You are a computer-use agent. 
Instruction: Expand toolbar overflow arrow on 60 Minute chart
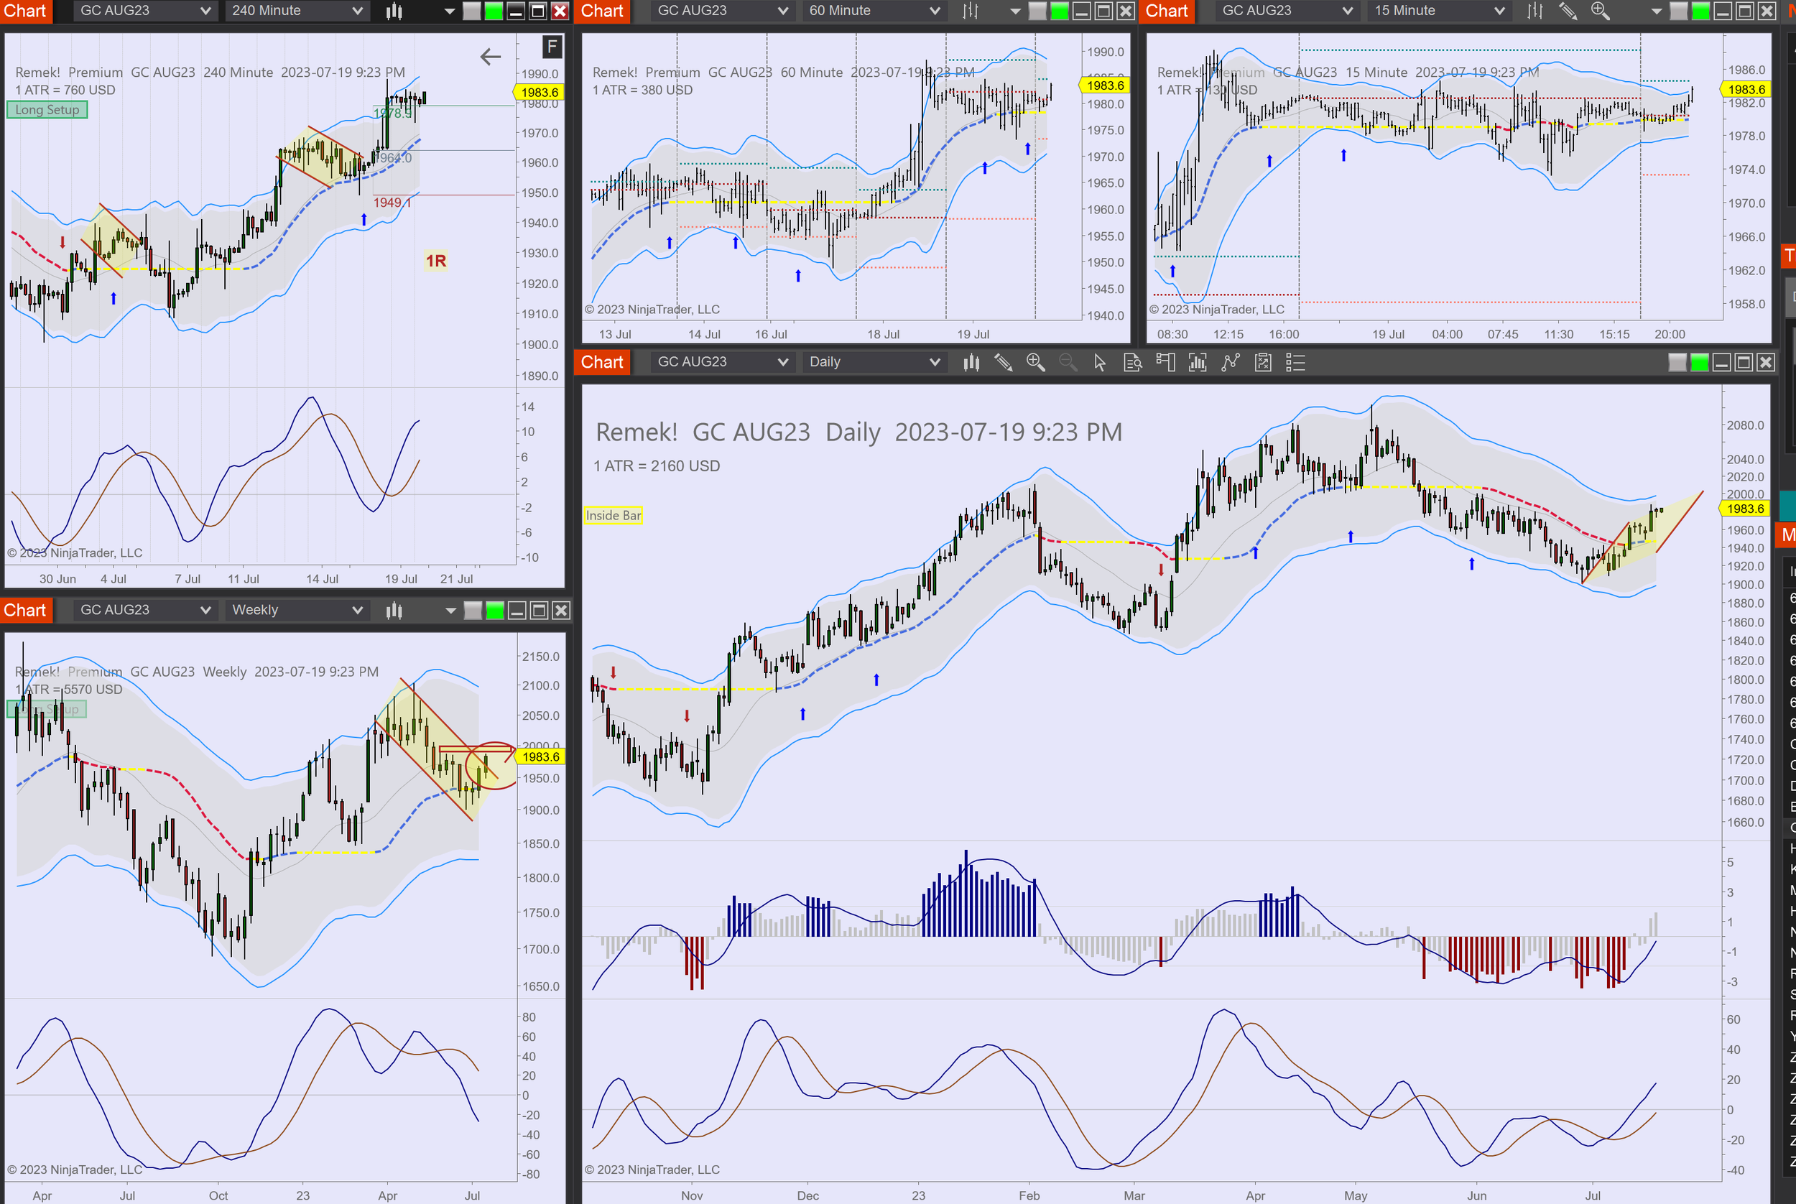click(x=1014, y=11)
